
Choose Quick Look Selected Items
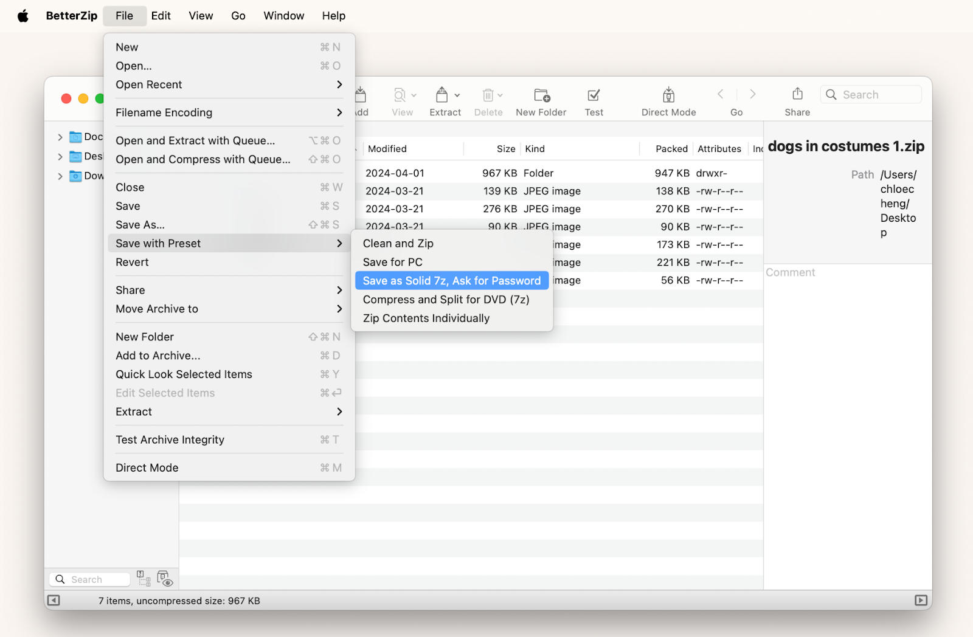tap(229, 374)
